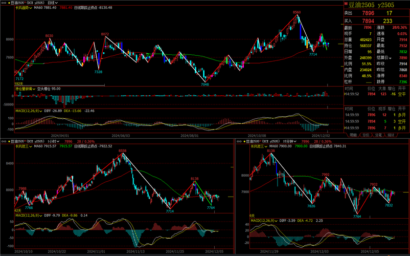
Task: Click the 卖出 price 7896
Action: 368,13
